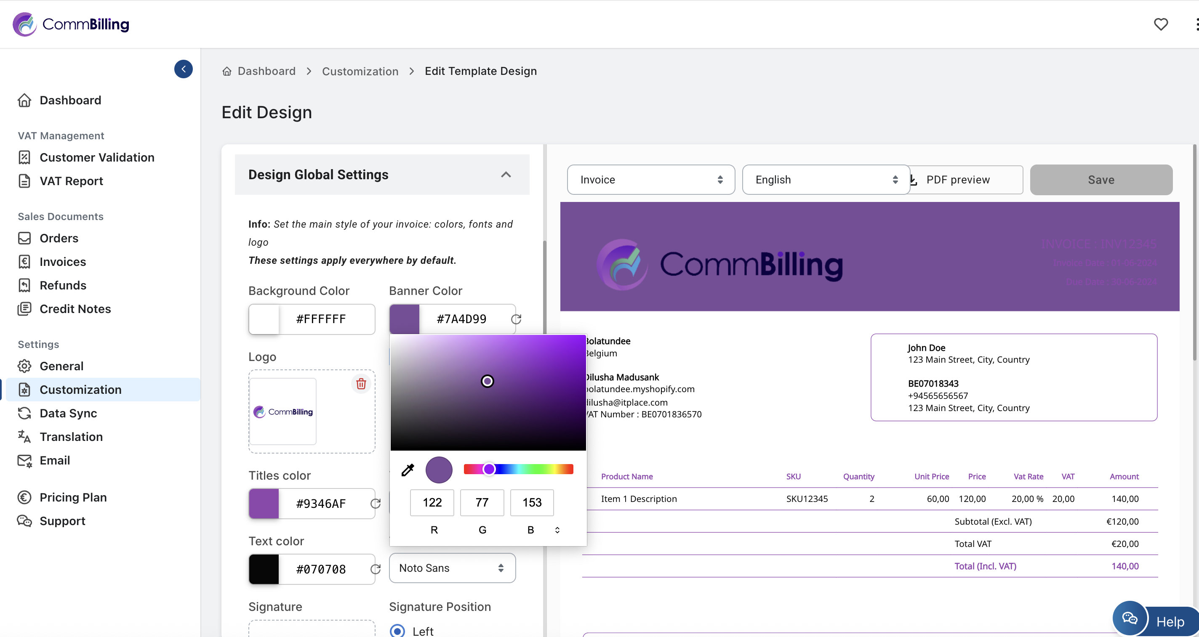The height and width of the screenshot is (637, 1199).
Task: Reset the Text color with refresh icon
Action: click(x=375, y=569)
